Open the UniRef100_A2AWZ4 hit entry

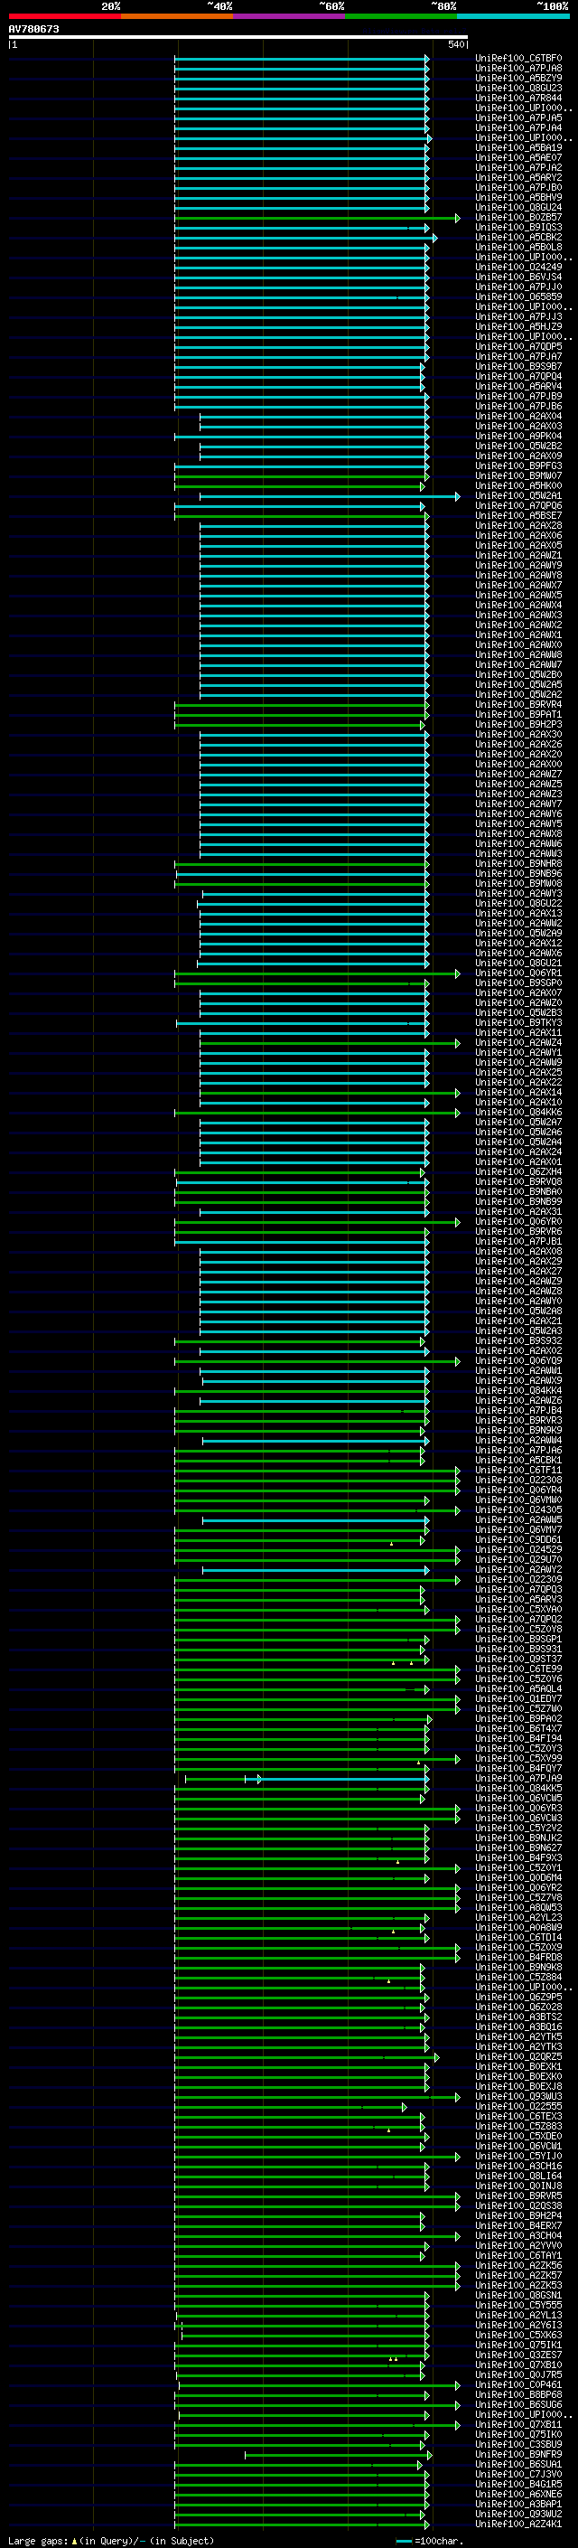(x=518, y=1042)
